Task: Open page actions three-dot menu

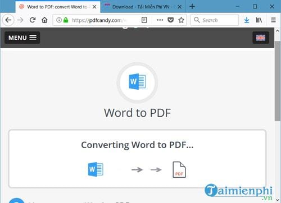Action: [160, 20]
